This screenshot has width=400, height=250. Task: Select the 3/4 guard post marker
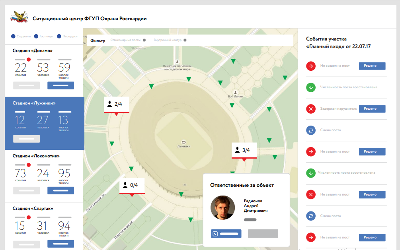[x=244, y=150]
